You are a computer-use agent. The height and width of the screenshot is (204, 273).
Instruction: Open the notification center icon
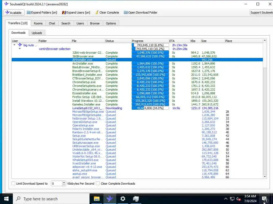264,199
